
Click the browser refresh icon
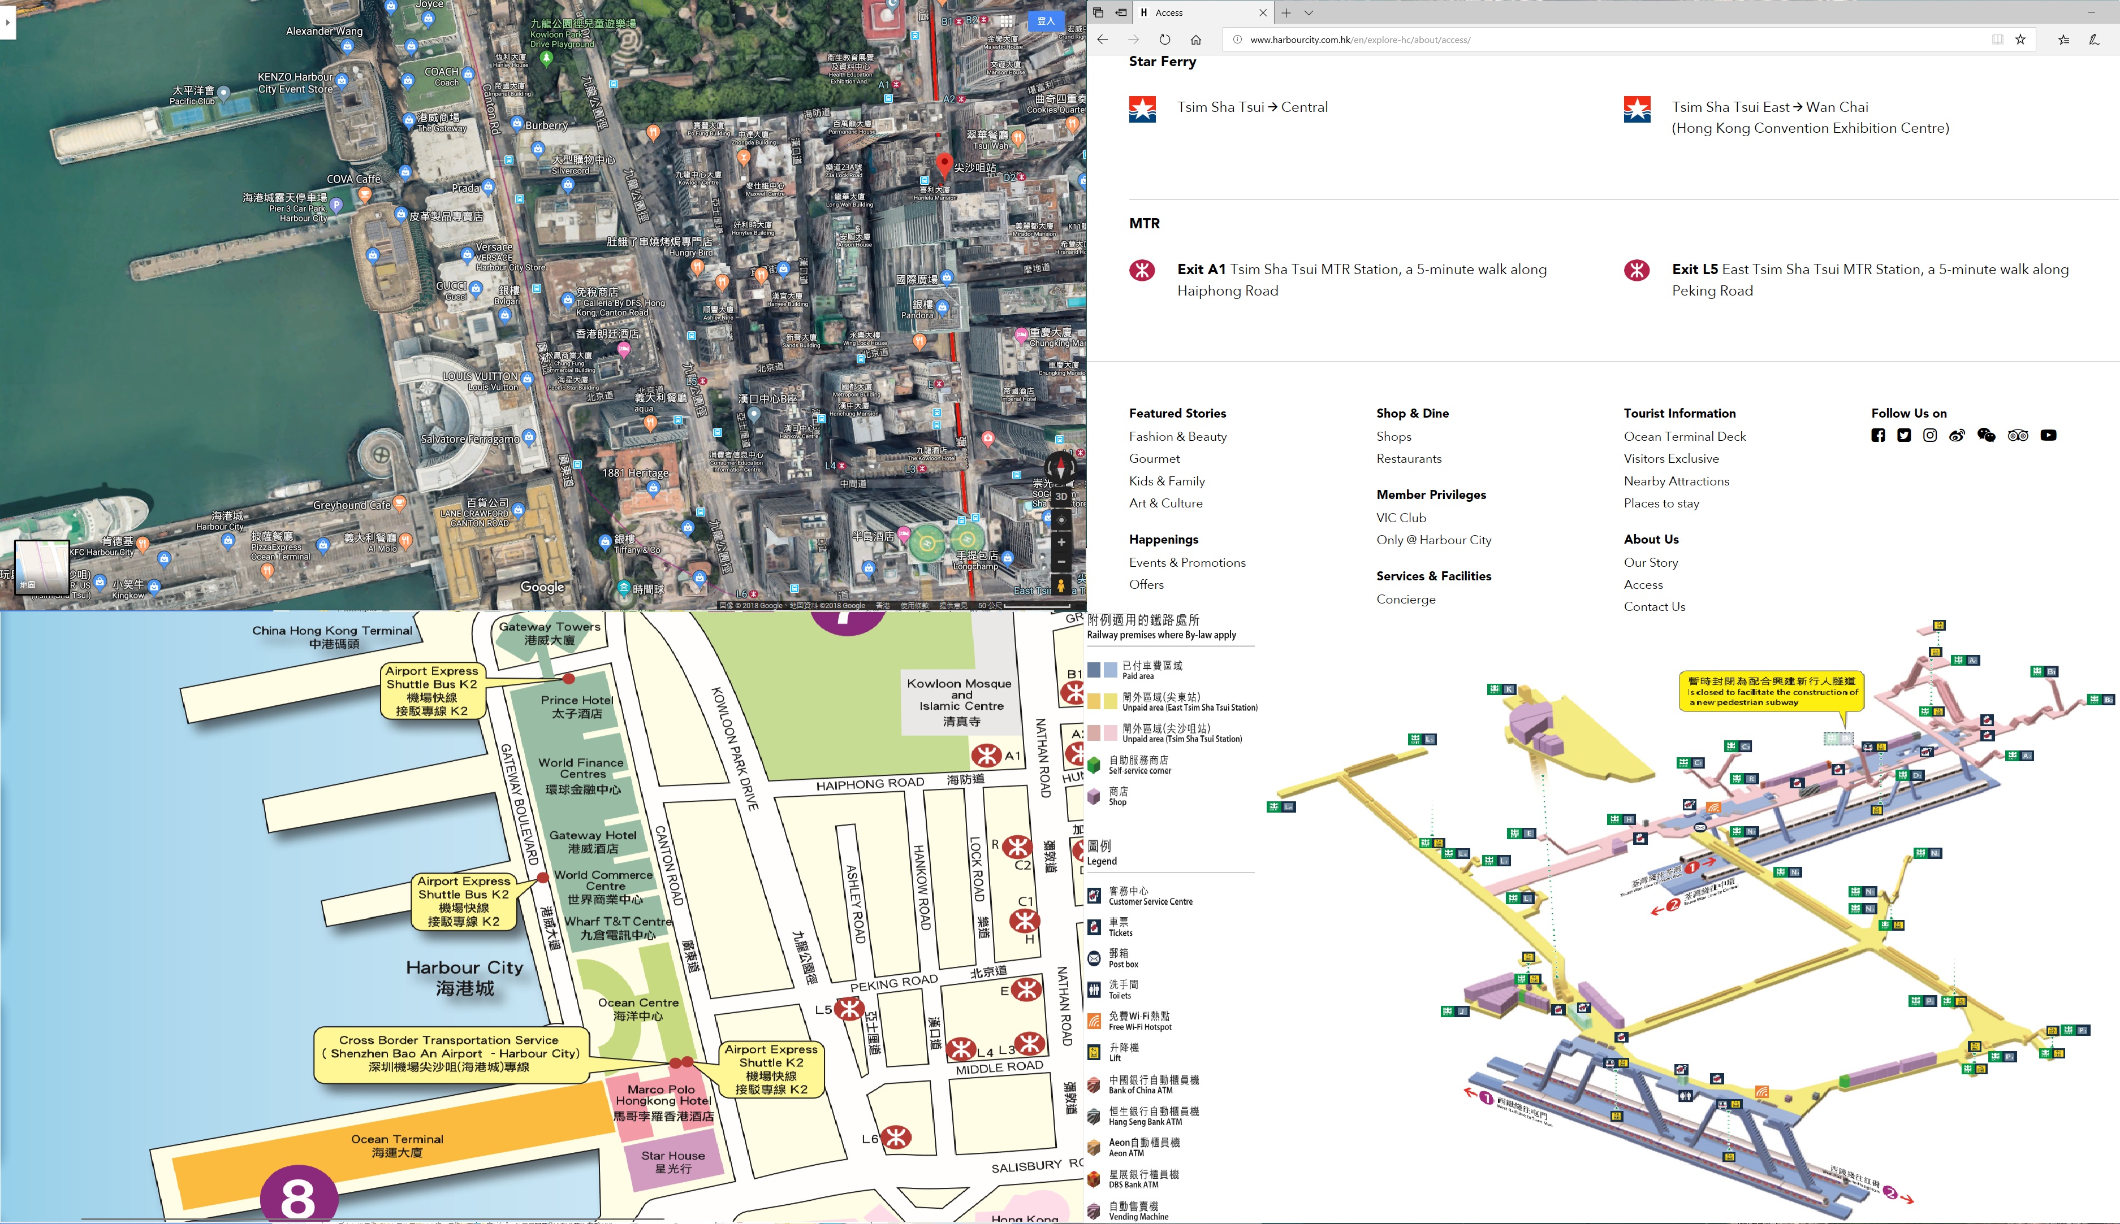1164,40
